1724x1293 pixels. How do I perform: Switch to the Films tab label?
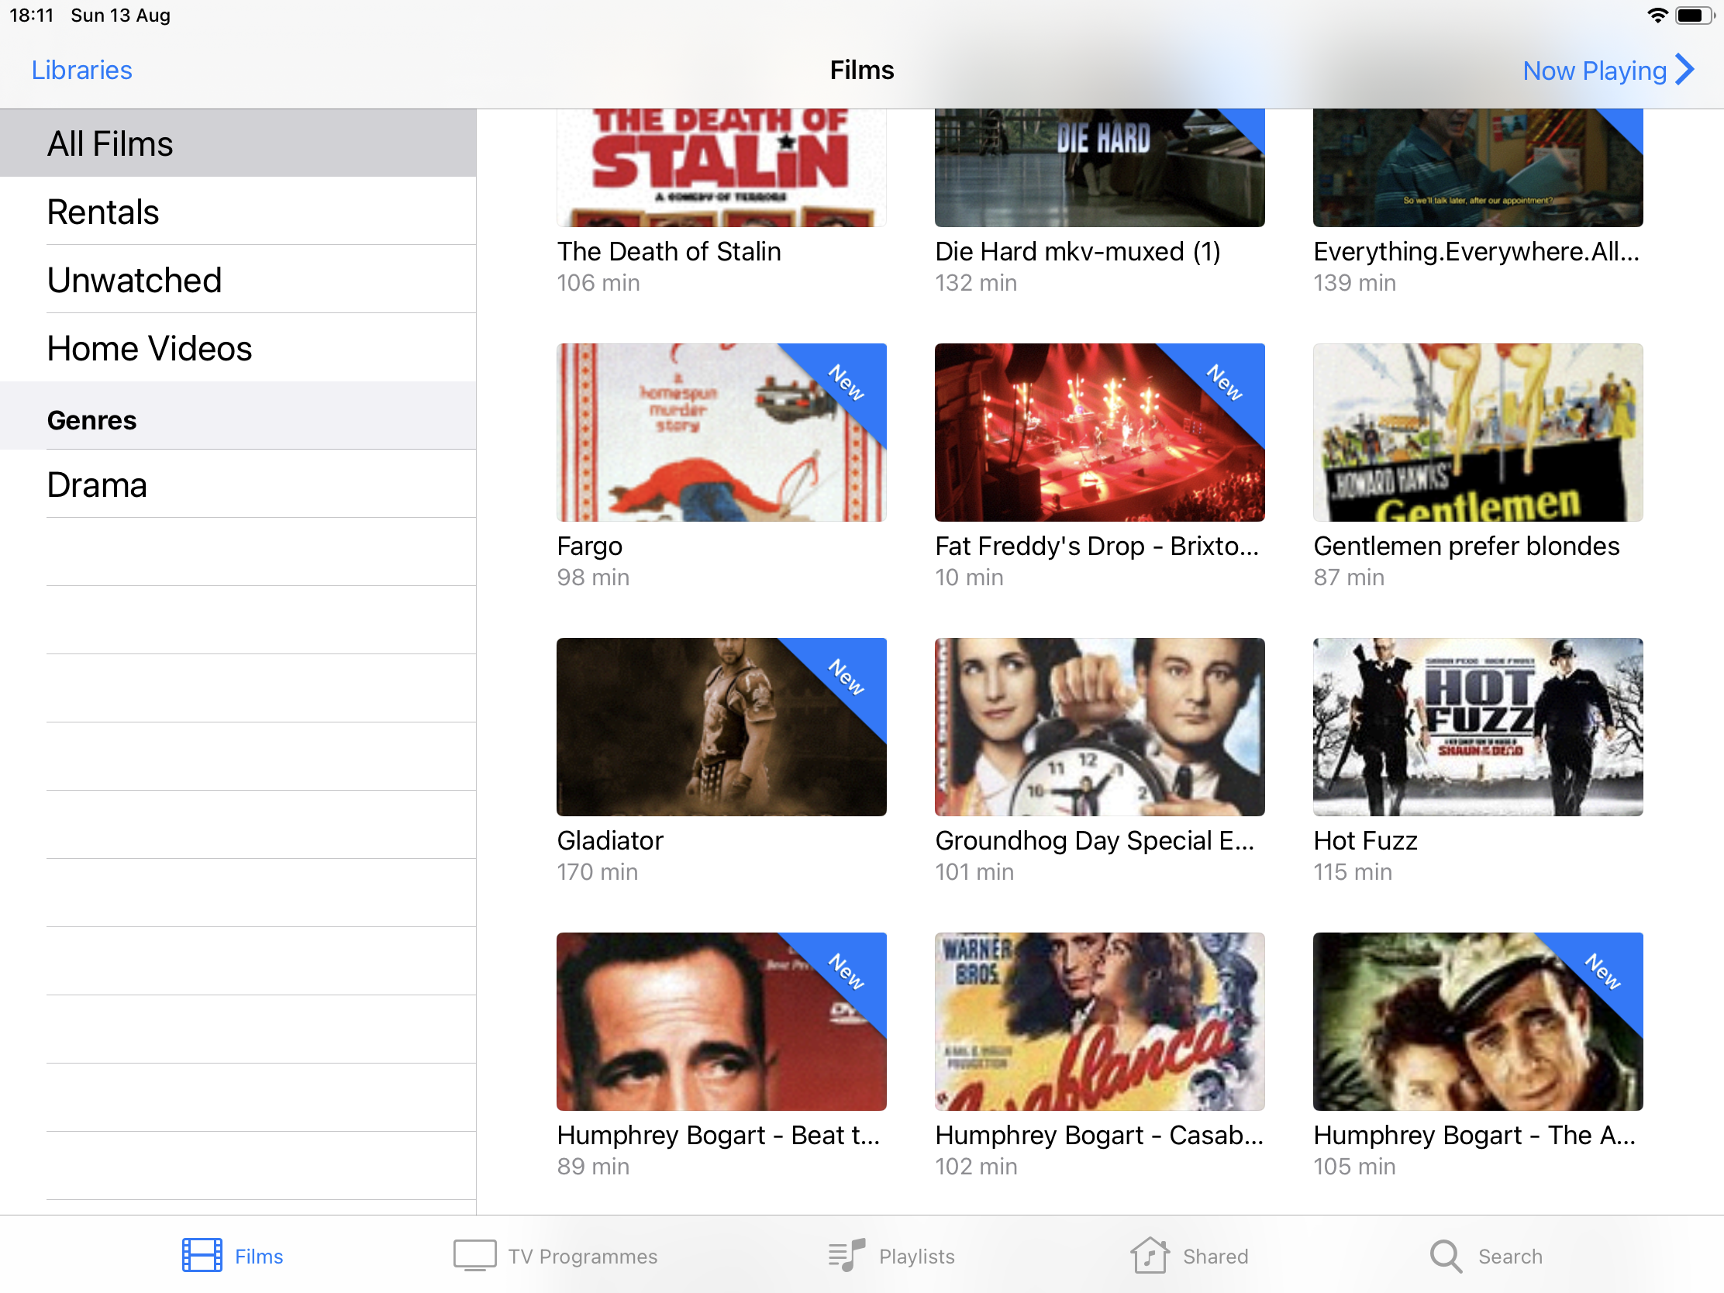259,1257
